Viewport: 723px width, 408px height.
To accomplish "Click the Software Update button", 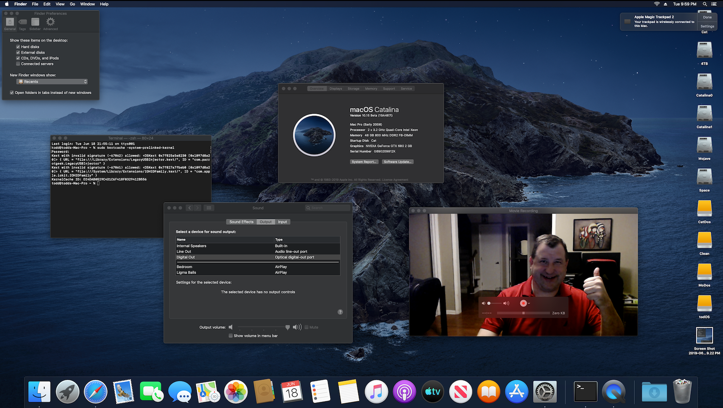I will point(397,161).
